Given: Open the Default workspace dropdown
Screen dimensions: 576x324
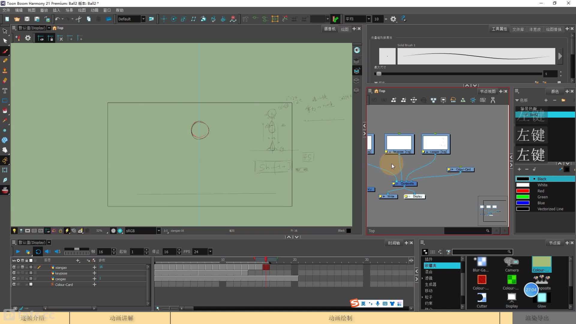Looking at the screenshot, I should [143, 19].
